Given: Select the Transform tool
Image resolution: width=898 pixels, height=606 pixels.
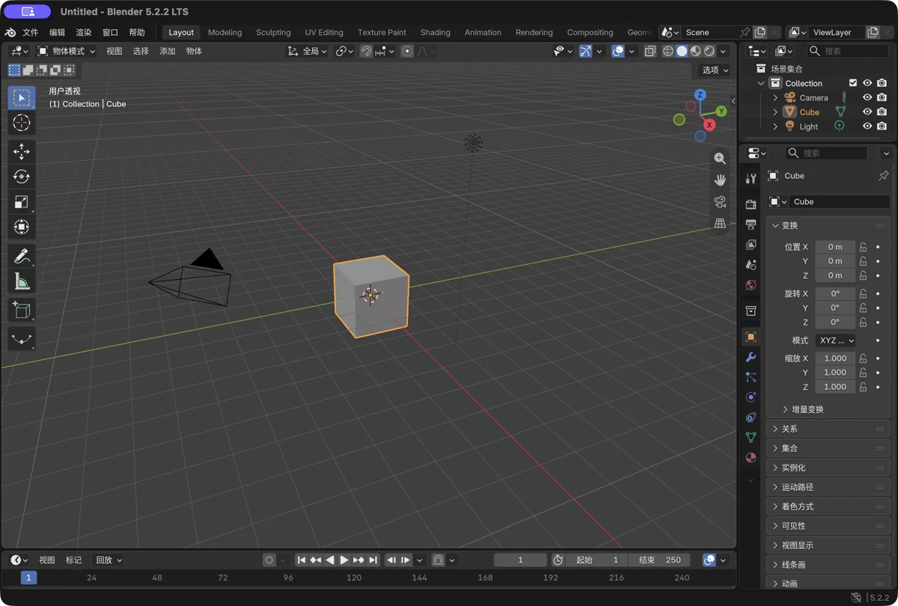Looking at the screenshot, I should [x=22, y=227].
